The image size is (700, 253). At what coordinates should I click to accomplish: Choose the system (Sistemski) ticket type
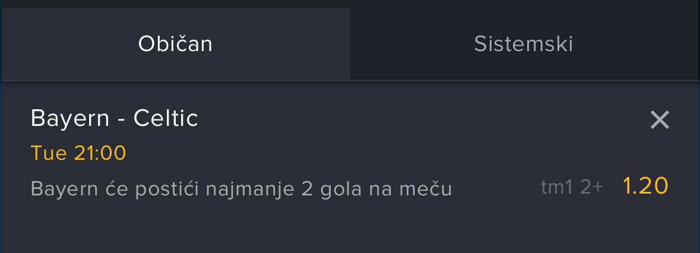523,44
